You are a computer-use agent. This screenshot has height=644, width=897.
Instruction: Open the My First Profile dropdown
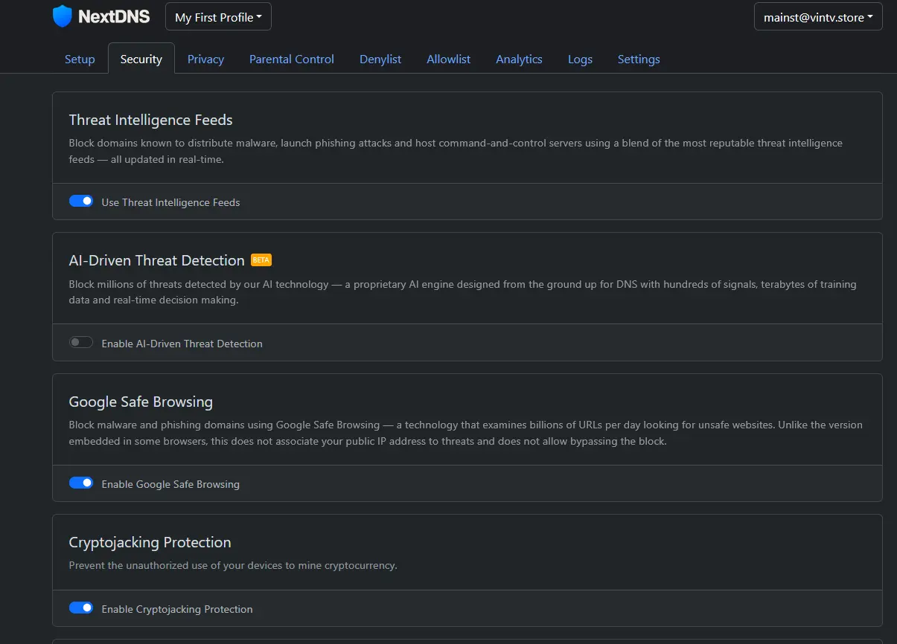[x=218, y=17]
